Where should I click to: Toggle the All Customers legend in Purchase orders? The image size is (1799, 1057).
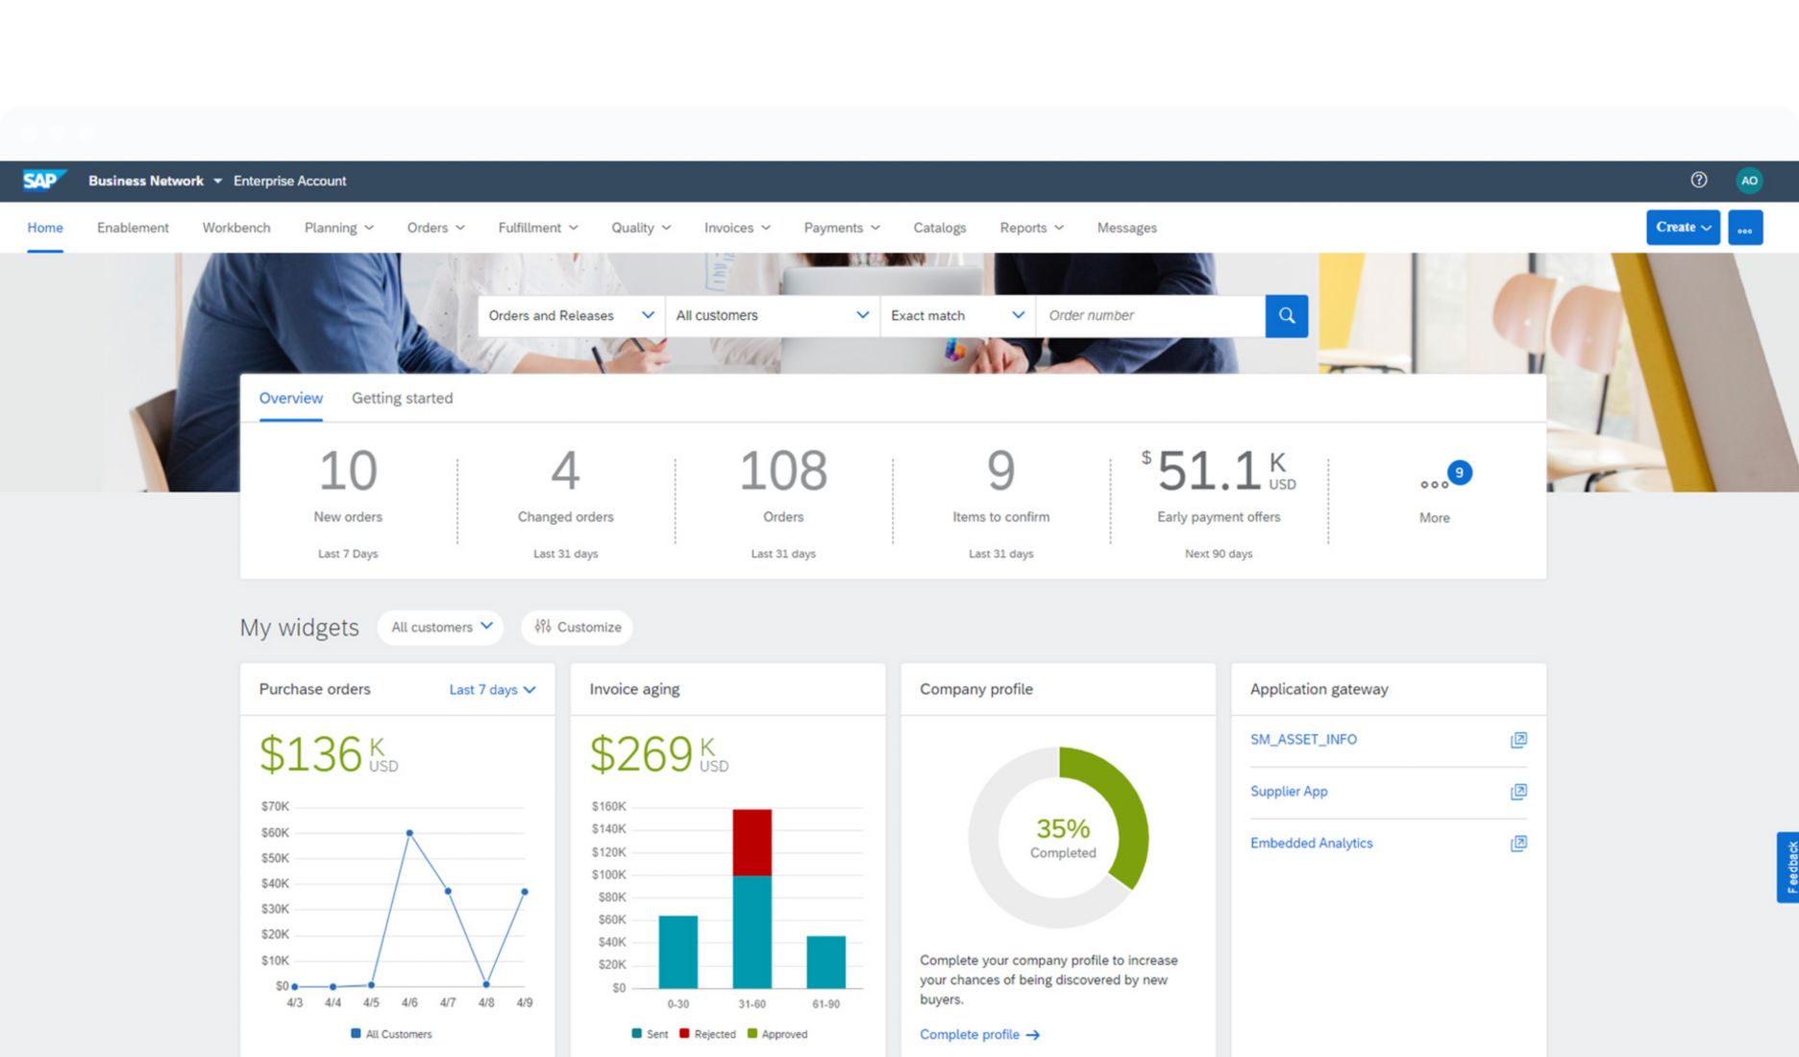coord(392,1034)
